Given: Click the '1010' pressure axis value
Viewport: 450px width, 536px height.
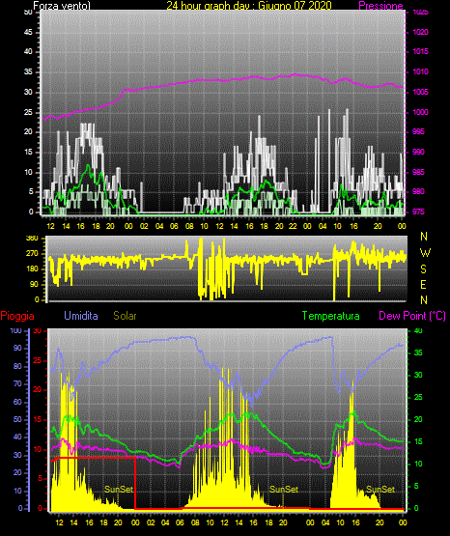Looking at the screenshot, I should click(x=420, y=71).
